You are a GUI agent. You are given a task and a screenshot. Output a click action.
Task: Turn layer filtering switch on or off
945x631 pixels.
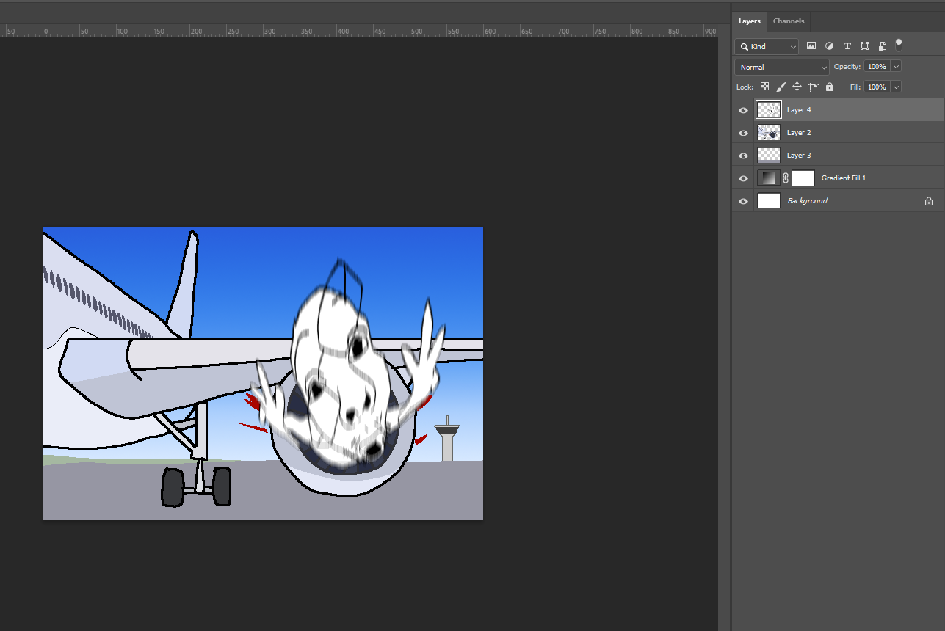(x=899, y=45)
